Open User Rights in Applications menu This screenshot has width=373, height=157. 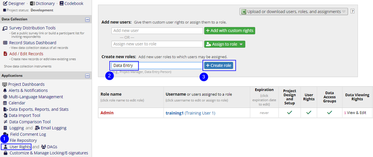(x=20, y=147)
